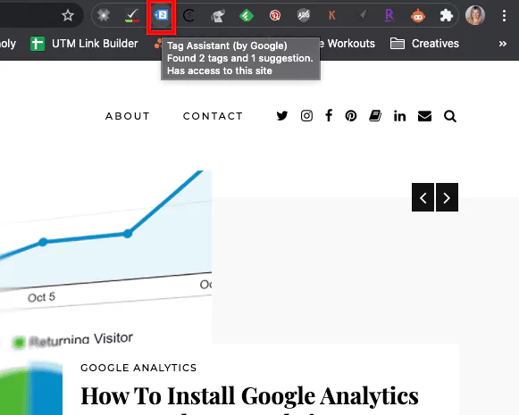Open the site search magnifier
This screenshot has height=415, width=519.
coord(450,116)
